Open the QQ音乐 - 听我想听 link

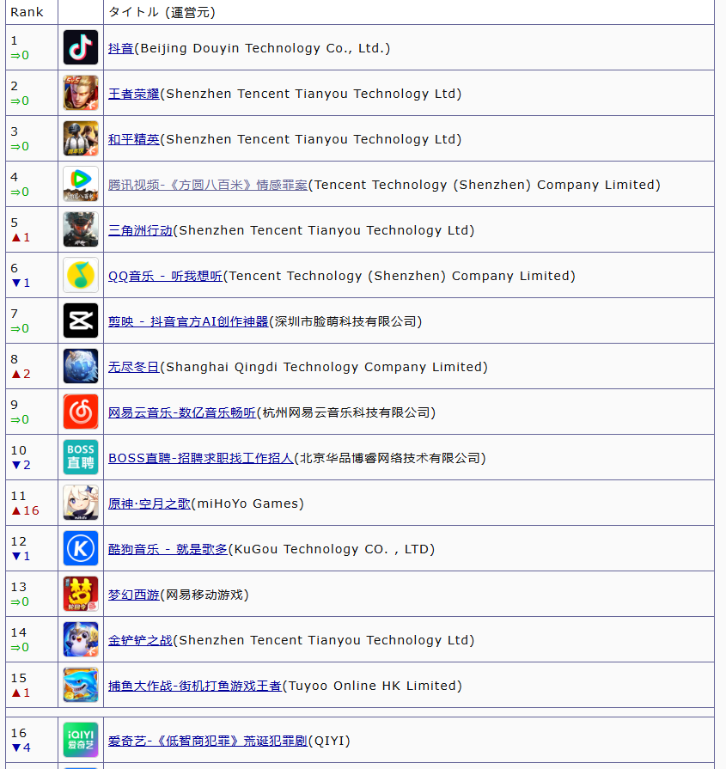[165, 276]
